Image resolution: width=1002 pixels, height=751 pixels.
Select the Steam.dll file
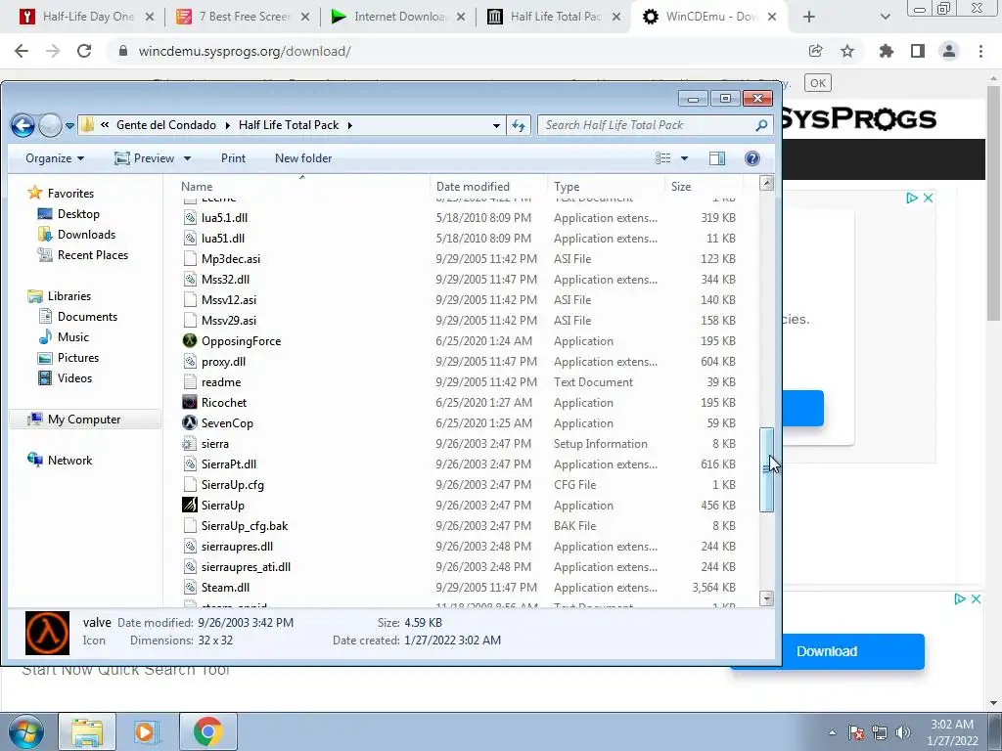(x=225, y=588)
